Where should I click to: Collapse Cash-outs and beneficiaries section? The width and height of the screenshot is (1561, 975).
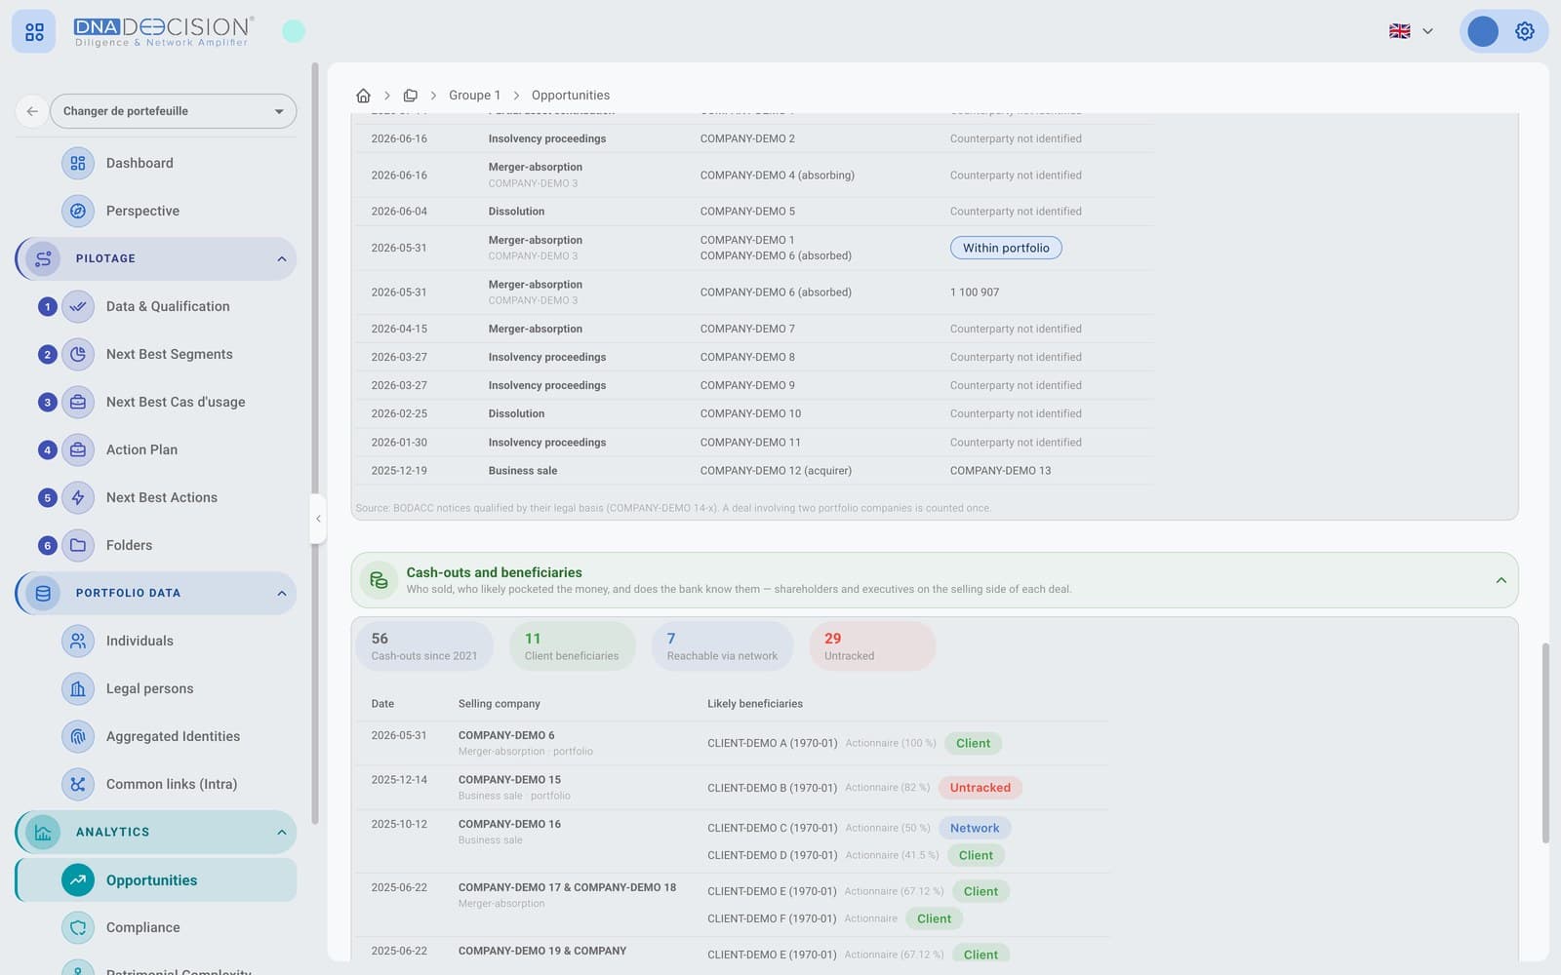(x=1501, y=580)
